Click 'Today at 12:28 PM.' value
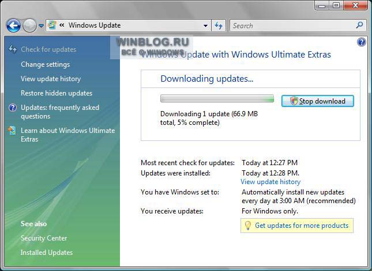Viewport: 372px width, 271px height. click(270, 173)
